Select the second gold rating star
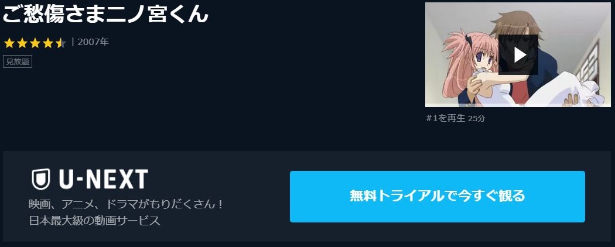Image resolution: width=615 pixels, height=247 pixels. (x=22, y=43)
